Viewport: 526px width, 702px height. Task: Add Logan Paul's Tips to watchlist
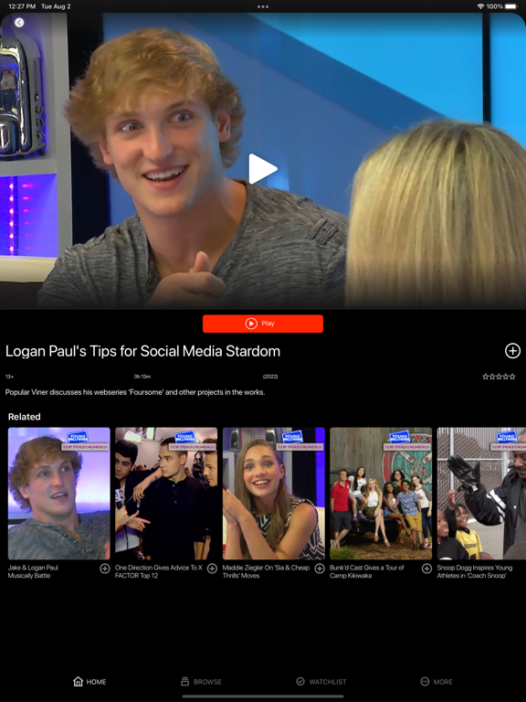[x=512, y=351]
